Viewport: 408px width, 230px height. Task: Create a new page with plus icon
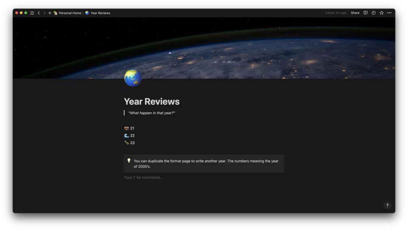point(50,13)
